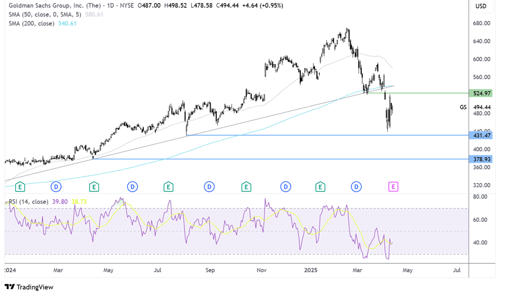Select the RSI (14, close) indicator legend

29,202
